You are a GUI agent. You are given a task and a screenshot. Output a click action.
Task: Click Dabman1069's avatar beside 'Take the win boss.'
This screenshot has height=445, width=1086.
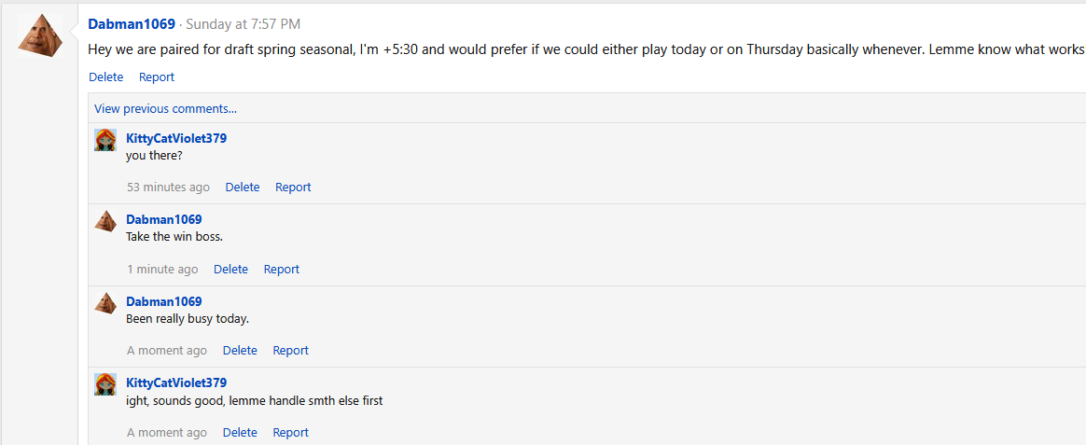pos(105,221)
